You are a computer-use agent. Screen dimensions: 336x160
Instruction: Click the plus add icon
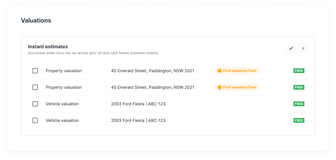303,48
